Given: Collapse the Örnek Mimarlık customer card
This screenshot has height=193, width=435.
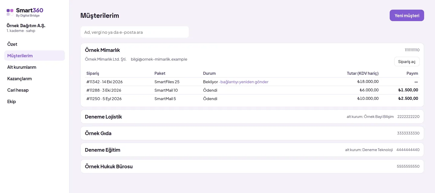Looking at the screenshot, I should 252,50.
